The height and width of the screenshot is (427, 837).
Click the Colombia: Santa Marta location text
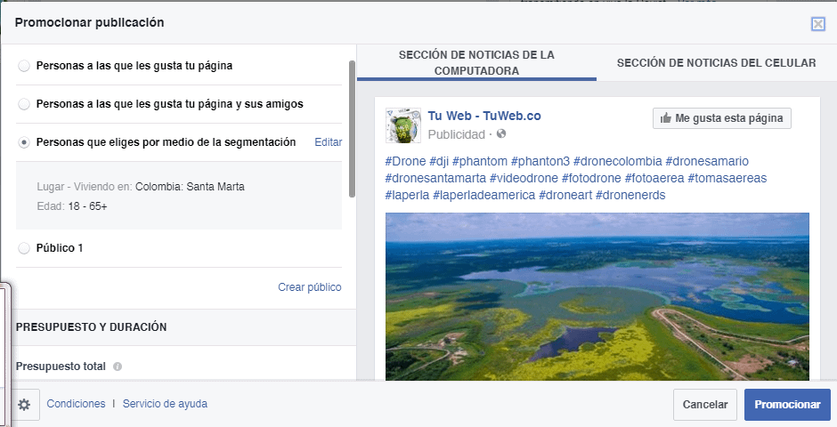click(190, 187)
